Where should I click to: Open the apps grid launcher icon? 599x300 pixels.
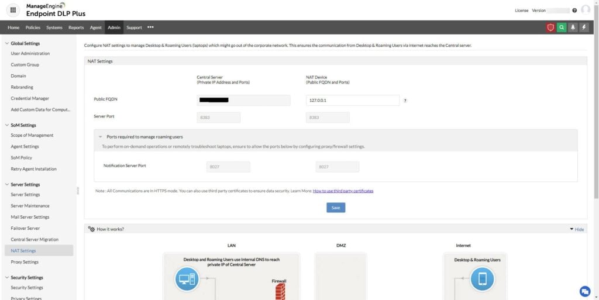coord(13,11)
